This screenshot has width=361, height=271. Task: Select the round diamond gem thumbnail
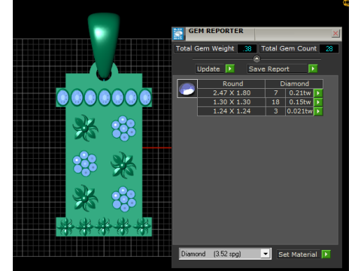(x=187, y=88)
